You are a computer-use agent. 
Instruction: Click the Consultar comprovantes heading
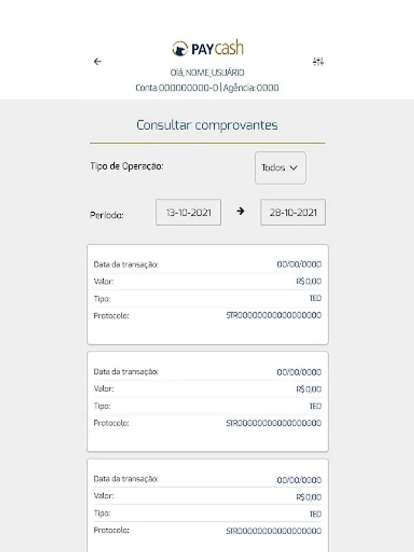[207, 126]
